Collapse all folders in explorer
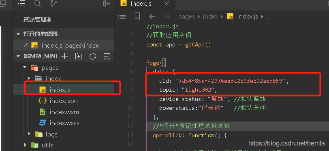329x151 pixels. tap(107, 56)
